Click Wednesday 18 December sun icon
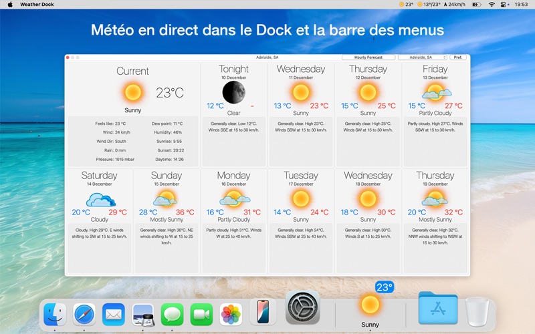 [x=368, y=198]
